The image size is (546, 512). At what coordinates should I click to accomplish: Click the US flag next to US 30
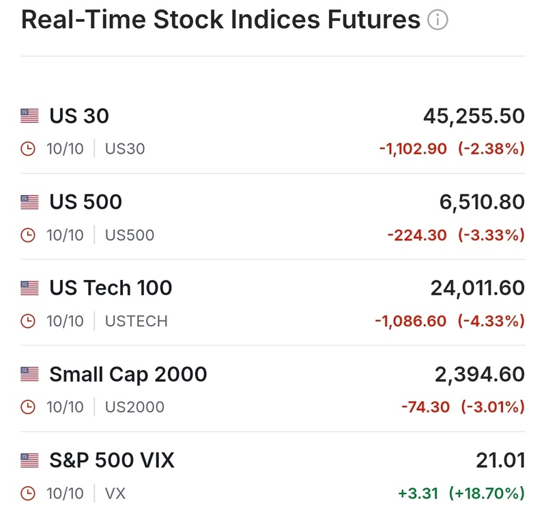pyautogui.click(x=29, y=116)
